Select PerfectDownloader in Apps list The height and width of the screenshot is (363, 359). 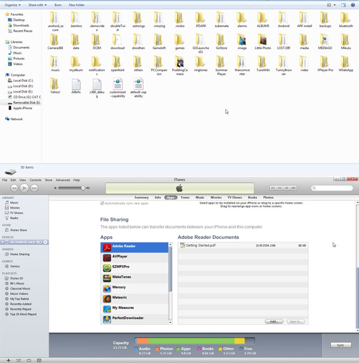135,319
